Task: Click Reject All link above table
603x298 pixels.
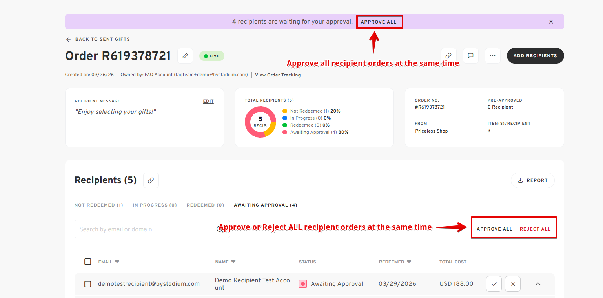Action: [x=535, y=229]
